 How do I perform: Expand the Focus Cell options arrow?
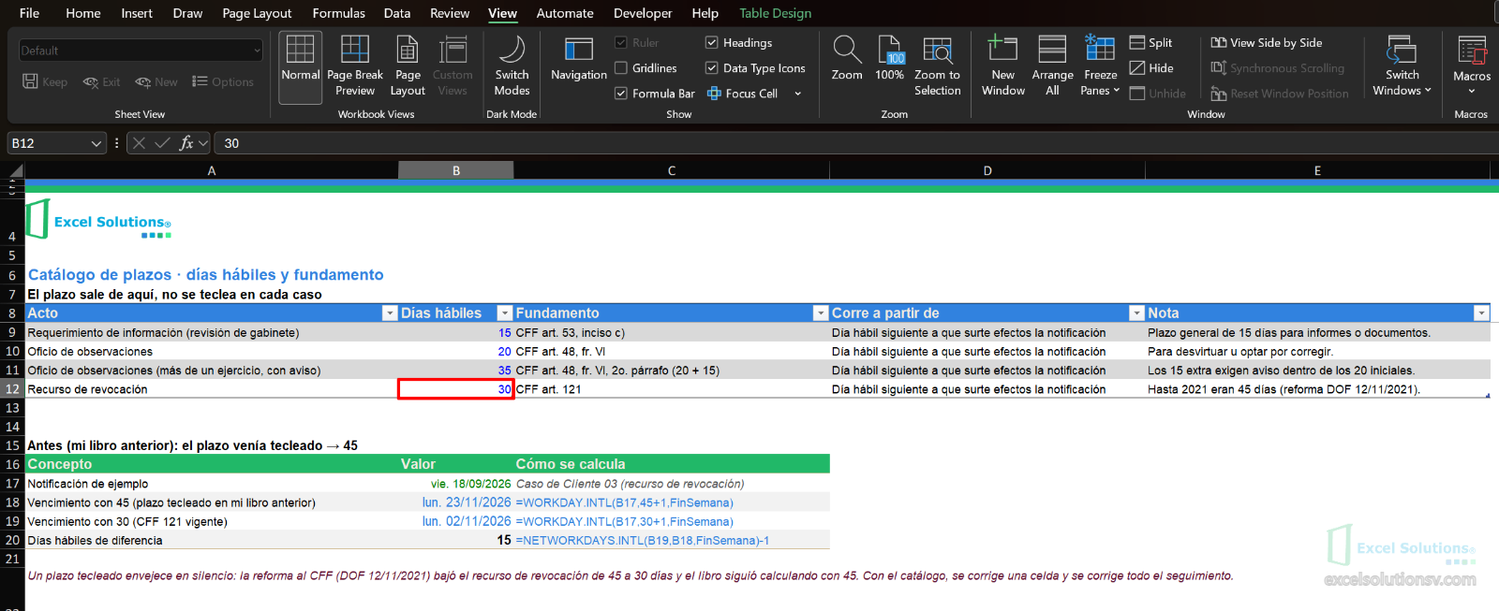click(x=798, y=94)
